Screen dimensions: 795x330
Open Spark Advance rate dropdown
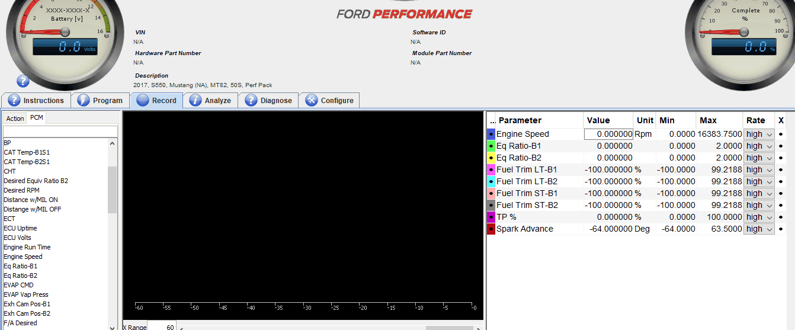point(759,229)
